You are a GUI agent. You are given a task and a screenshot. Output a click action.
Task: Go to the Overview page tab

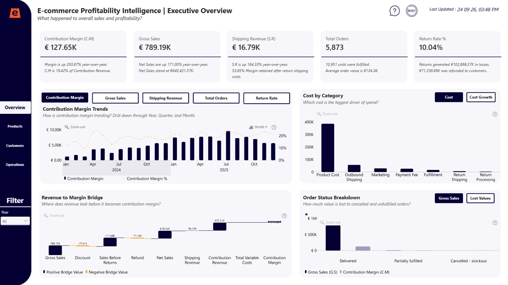pyautogui.click(x=15, y=108)
